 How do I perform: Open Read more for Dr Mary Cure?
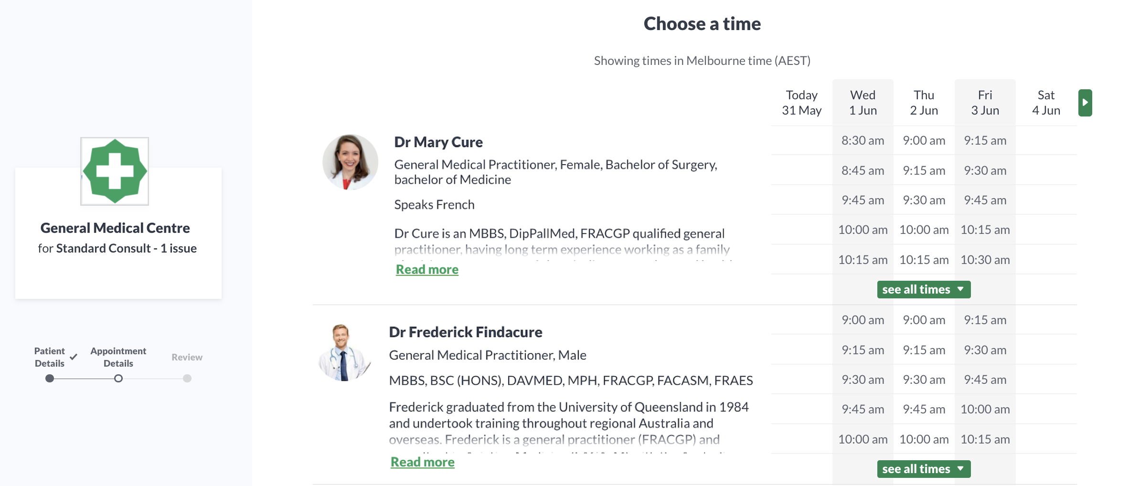coord(427,269)
